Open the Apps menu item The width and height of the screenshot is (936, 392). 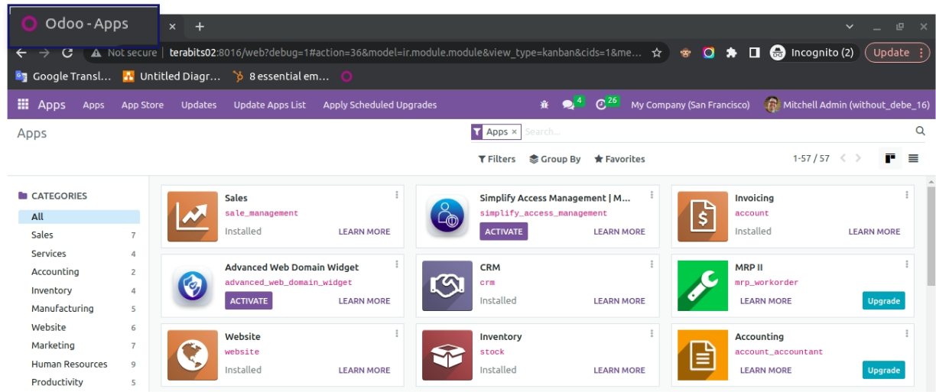click(93, 105)
